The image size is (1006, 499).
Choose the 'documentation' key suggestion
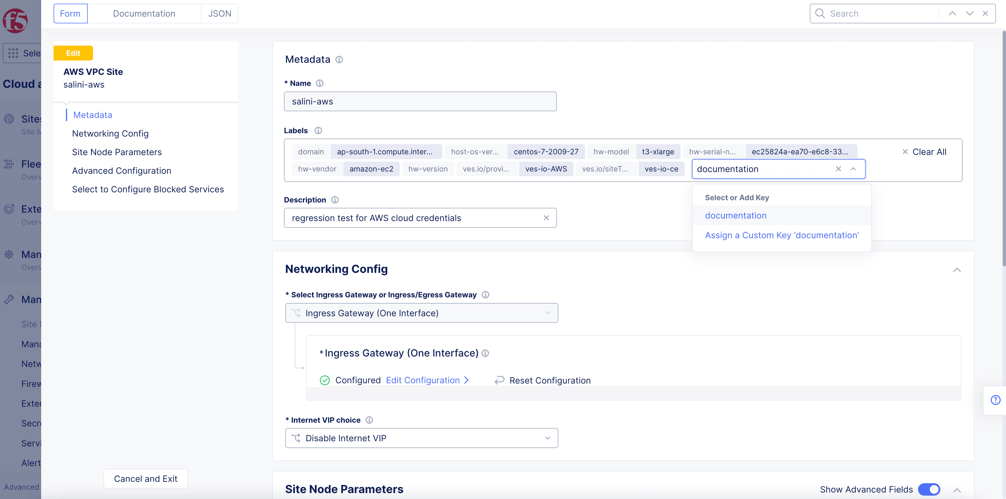(x=782, y=216)
